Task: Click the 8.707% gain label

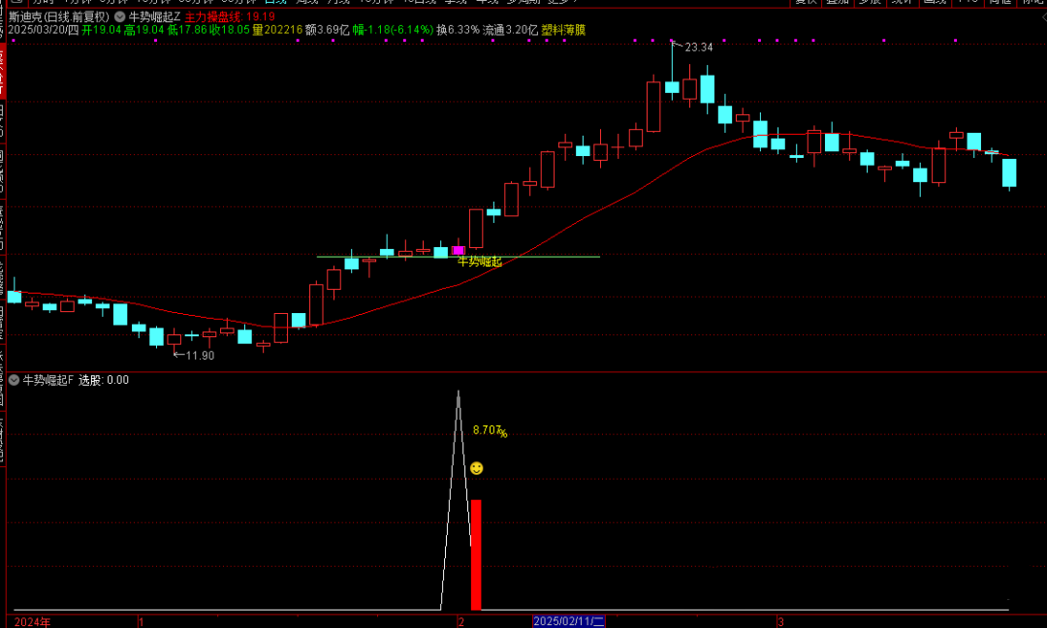Action: point(490,430)
